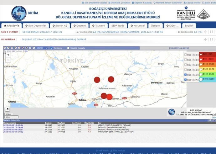Click the Tufanbeyli epicenter circle east of Niğde
Image resolution: width=216 pixels, height=154 pixels.
point(97,80)
